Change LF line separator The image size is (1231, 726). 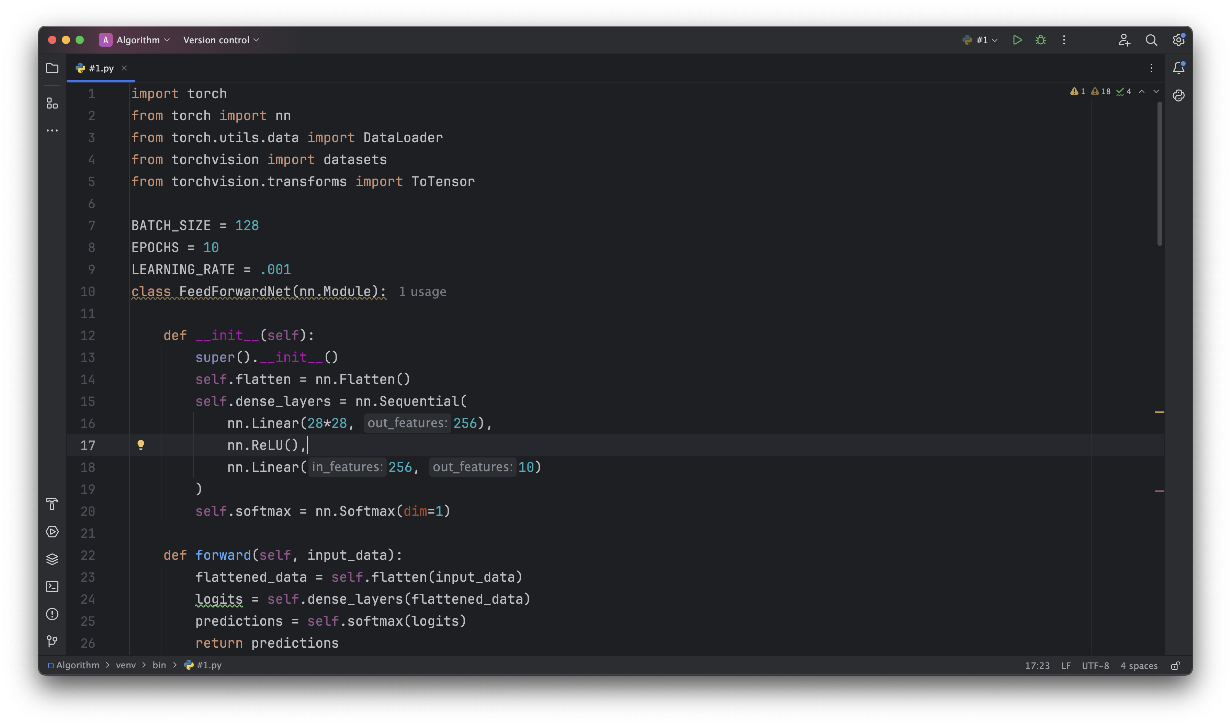[x=1066, y=666]
